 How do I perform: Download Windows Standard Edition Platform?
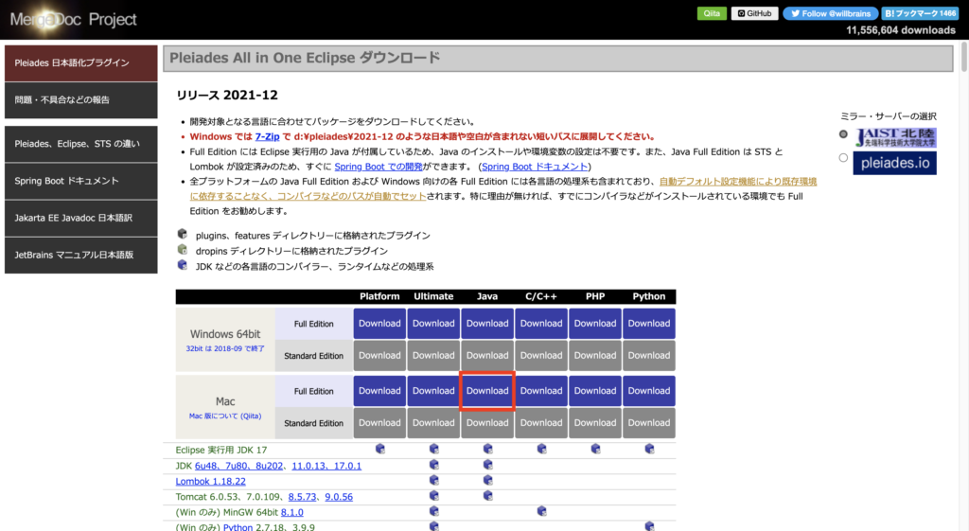point(379,356)
